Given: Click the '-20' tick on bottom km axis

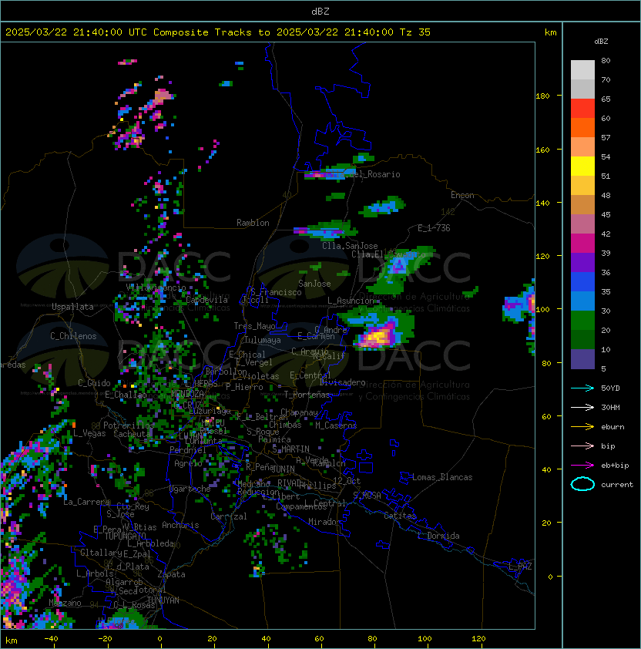Looking at the screenshot, I should pos(105,639).
